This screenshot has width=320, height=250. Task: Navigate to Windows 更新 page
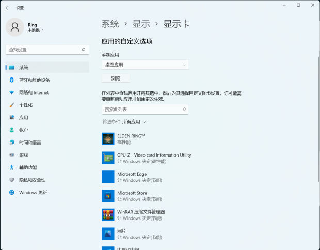(47, 192)
